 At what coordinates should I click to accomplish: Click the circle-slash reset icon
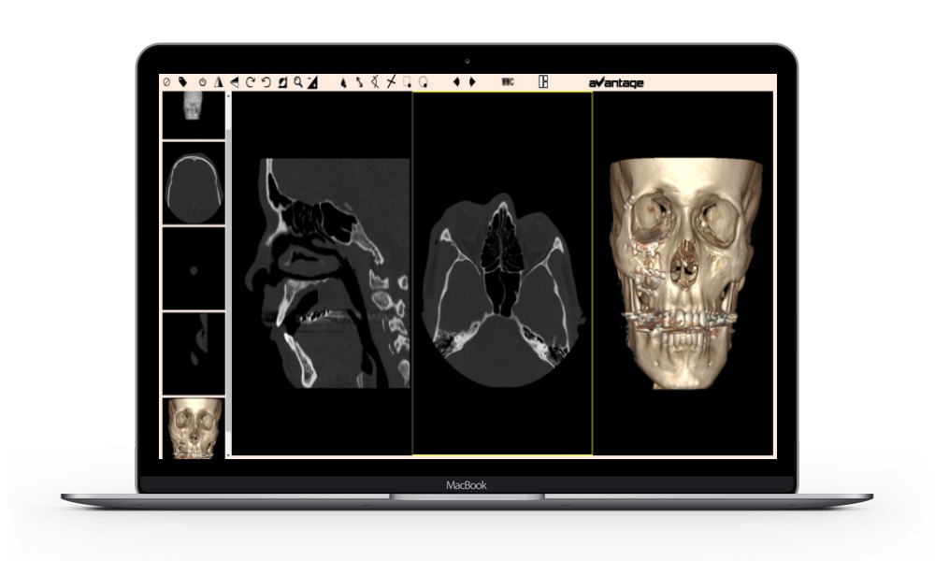(166, 82)
